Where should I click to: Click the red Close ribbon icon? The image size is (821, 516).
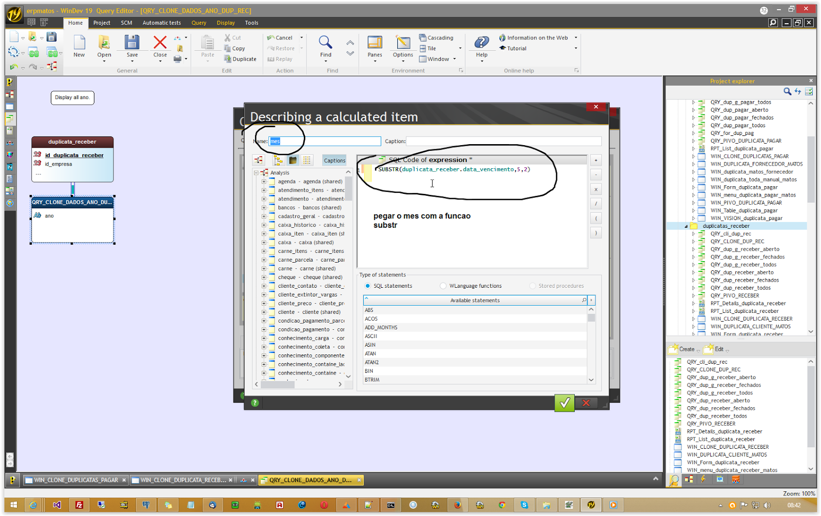pos(160,43)
